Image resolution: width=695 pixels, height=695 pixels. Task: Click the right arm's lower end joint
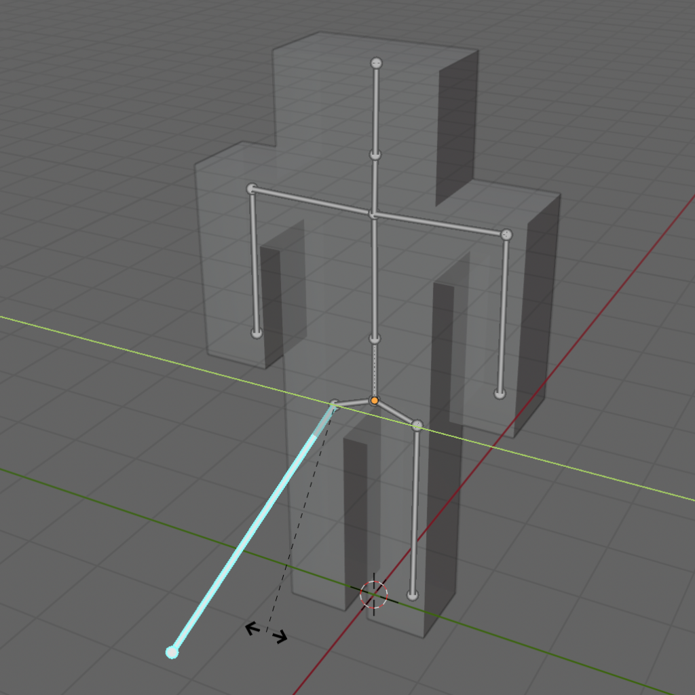pyautogui.click(x=500, y=394)
